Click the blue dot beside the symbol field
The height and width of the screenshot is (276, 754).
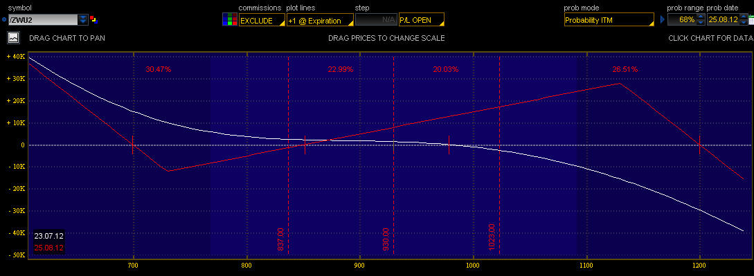(x=4, y=19)
